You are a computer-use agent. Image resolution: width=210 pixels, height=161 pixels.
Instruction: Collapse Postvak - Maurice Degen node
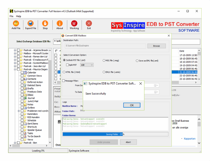pyautogui.click(x=15, y=69)
